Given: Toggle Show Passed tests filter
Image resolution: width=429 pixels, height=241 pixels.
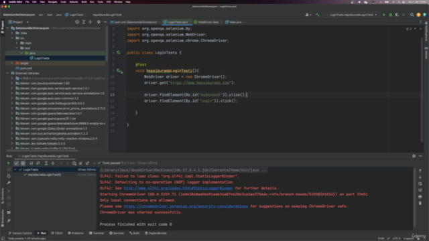Looking at the screenshot, I should click(16, 163).
